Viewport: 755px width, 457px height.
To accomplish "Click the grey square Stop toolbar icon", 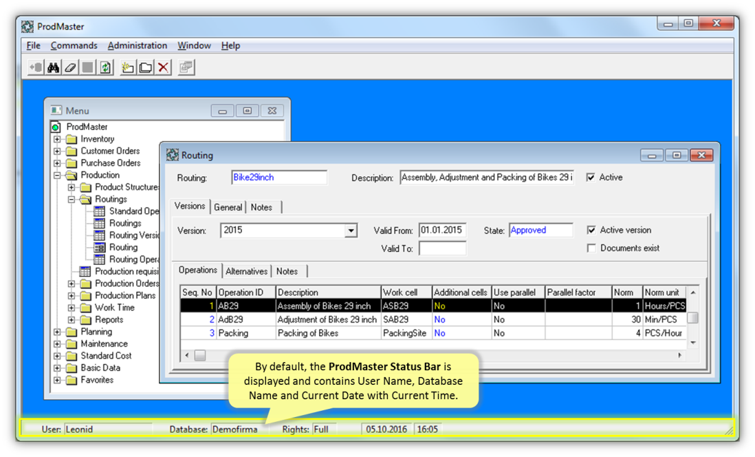I will point(87,67).
